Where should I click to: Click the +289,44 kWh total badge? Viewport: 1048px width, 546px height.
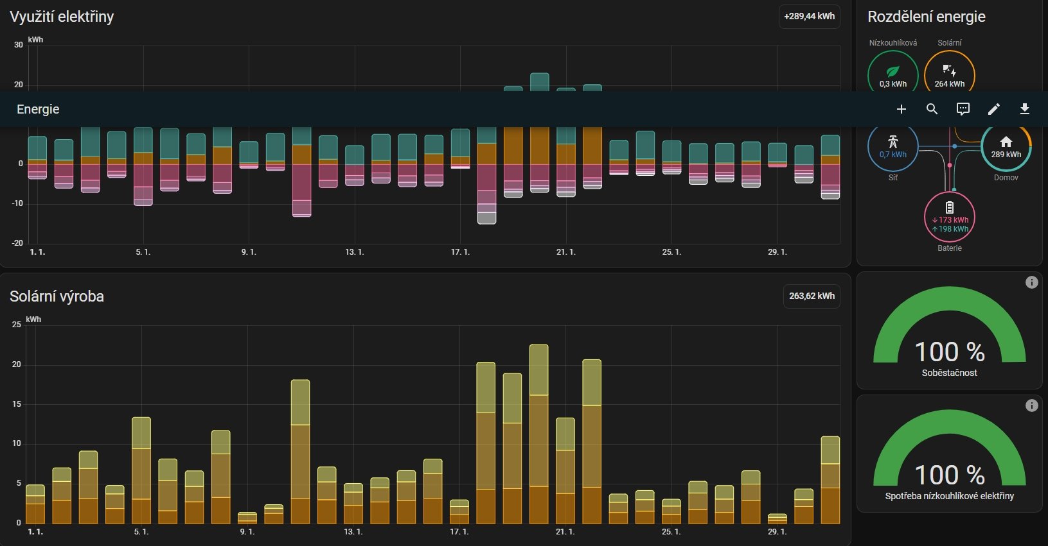(x=809, y=16)
